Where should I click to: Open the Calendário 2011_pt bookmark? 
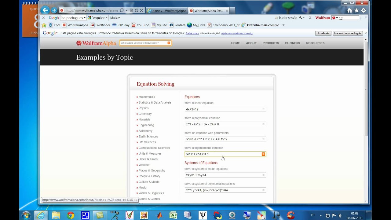coord(223,25)
